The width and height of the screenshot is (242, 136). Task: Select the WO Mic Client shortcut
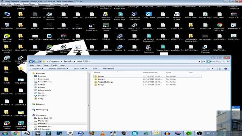177,16
